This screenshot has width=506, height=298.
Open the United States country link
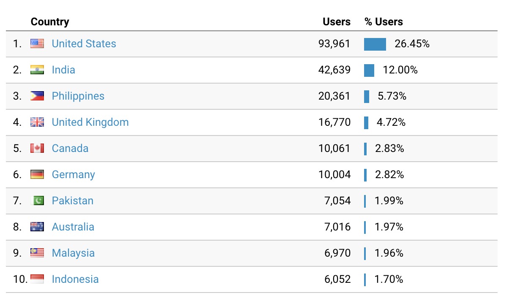coord(84,43)
